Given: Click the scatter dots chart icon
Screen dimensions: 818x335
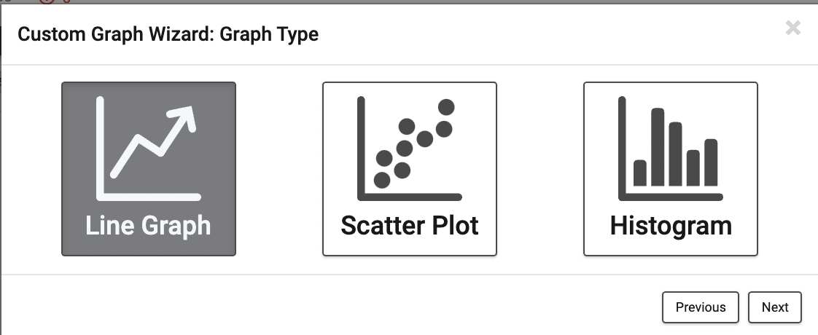Looking at the screenshot, I should [x=410, y=149].
